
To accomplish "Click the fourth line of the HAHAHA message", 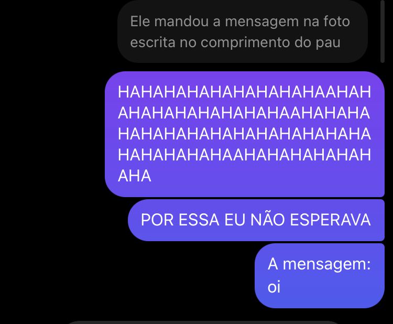I will pyautogui.click(x=244, y=155).
